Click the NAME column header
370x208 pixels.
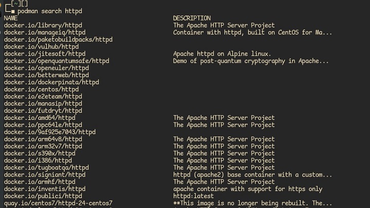point(11,18)
